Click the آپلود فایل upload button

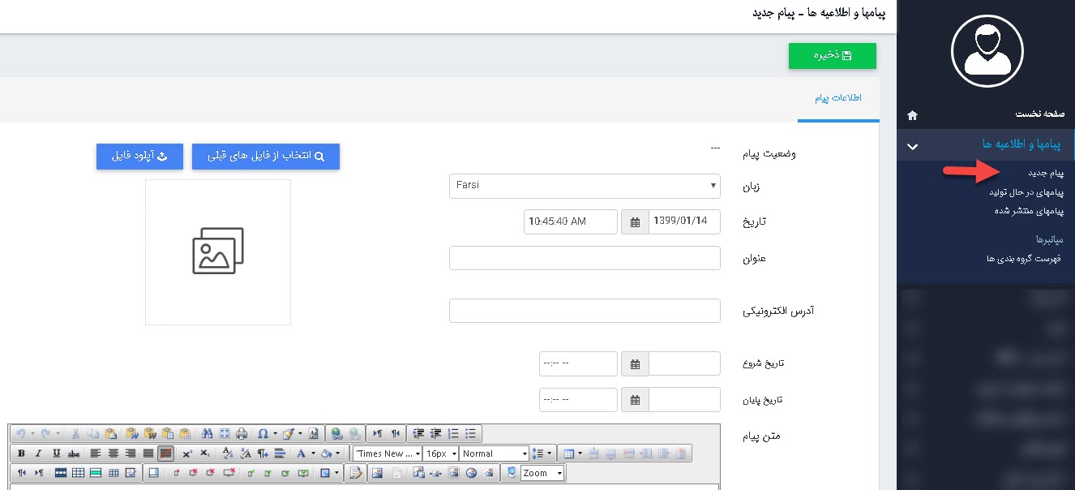(x=139, y=157)
